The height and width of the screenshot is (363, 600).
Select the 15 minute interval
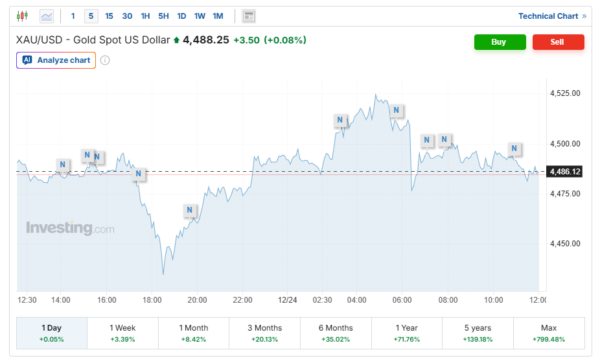coord(109,16)
